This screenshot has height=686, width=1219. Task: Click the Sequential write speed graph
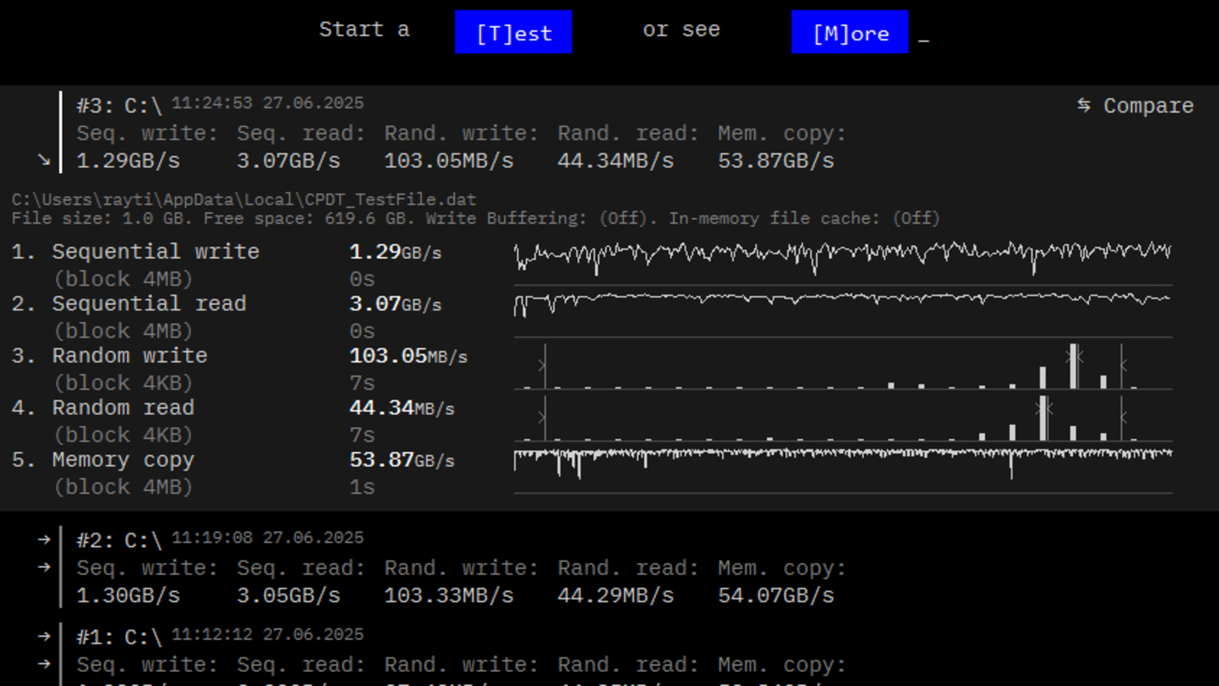pyautogui.click(x=842, y=258)
